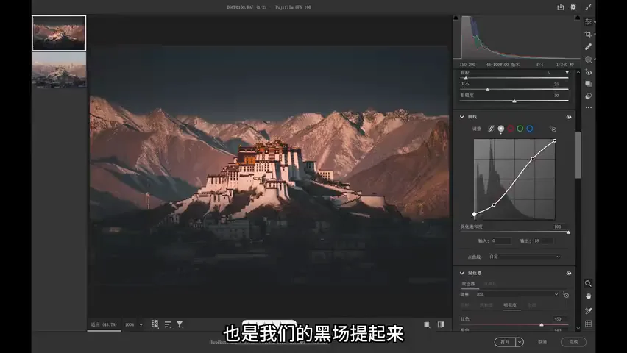This screenshot has height=353, width=627.
Task: Toggle shadow clipping warning in histogram
Action: pyautogui.click(x=456, y=18)
